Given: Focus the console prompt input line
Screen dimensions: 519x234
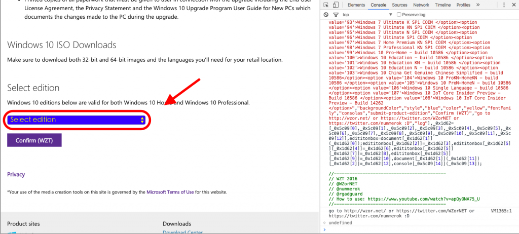Looking at the screenshot, I should tap(420, 229).
